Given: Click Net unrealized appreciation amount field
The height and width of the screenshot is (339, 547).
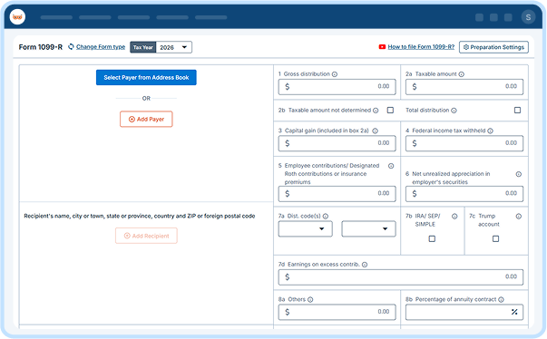Looking at the screenshot, I should coord(464,194).
